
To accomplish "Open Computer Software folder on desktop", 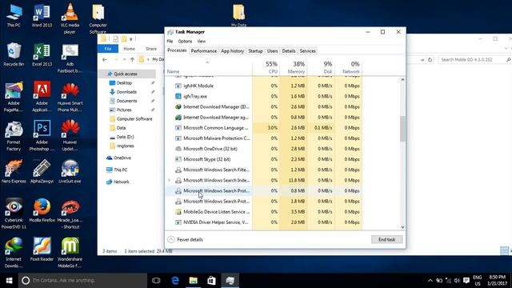I will point(98,18).
